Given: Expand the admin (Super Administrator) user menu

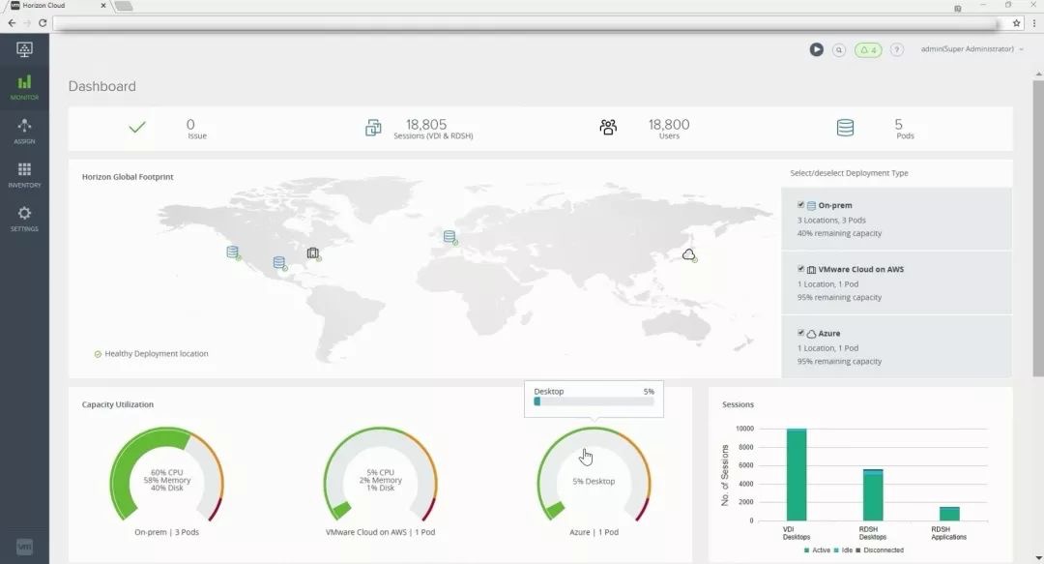Looking at the screenshot, I should 971,49.
